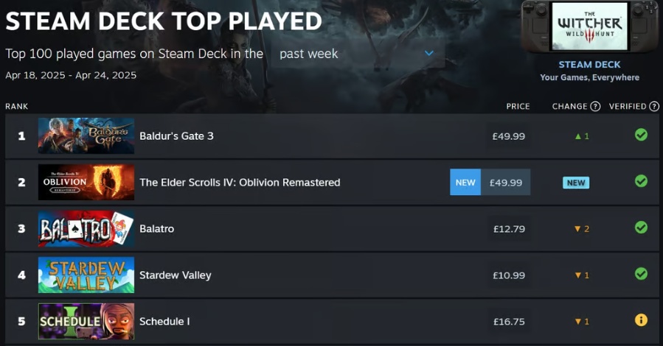Click the blue NEW price tag on Oblivion
This screenshot has width=663, height=346.
(465, 183)
